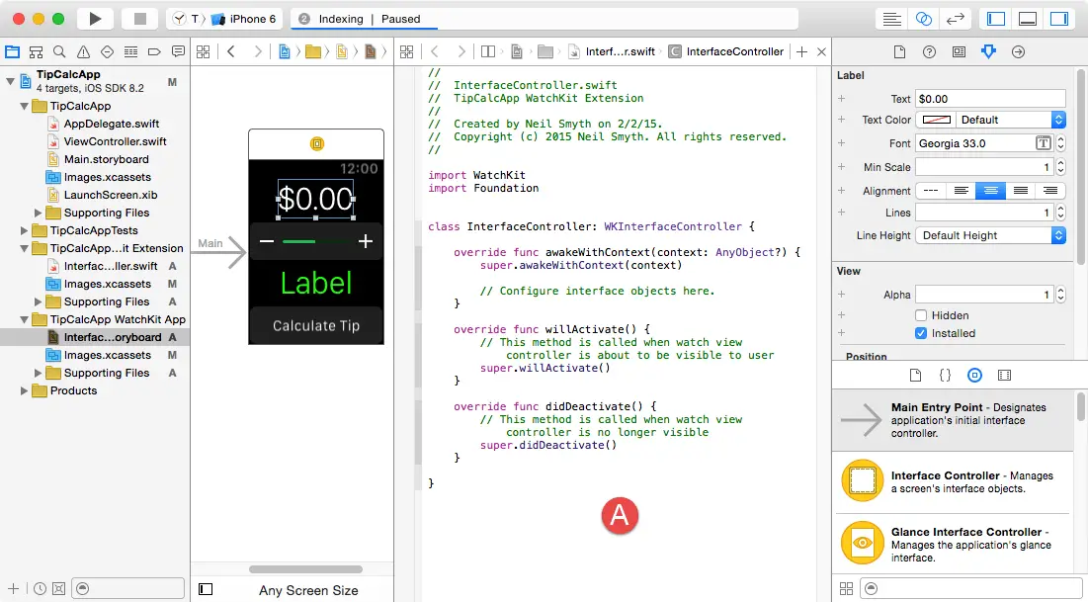Expand the Products folder
Image resolution: width=1088 pixels, height=602 pixels.
click(25, 390)
